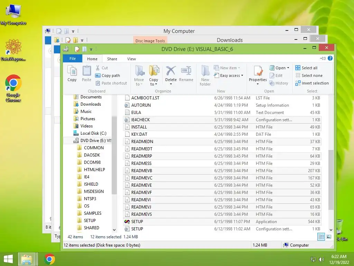Click the Paste clipboard icon
354x266 pixels.
[86, 73]
